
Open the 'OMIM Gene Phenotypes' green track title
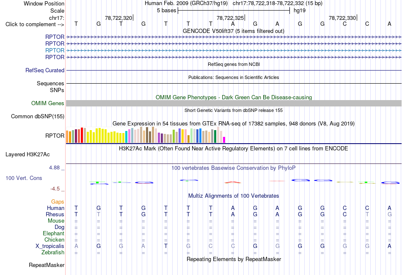[234, 97]
